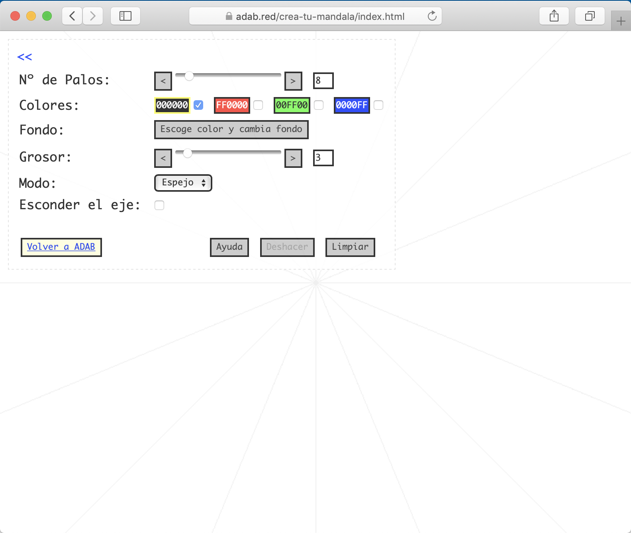
Task: Decrease Nº de Palos with < button
Action: pos(163,81)
